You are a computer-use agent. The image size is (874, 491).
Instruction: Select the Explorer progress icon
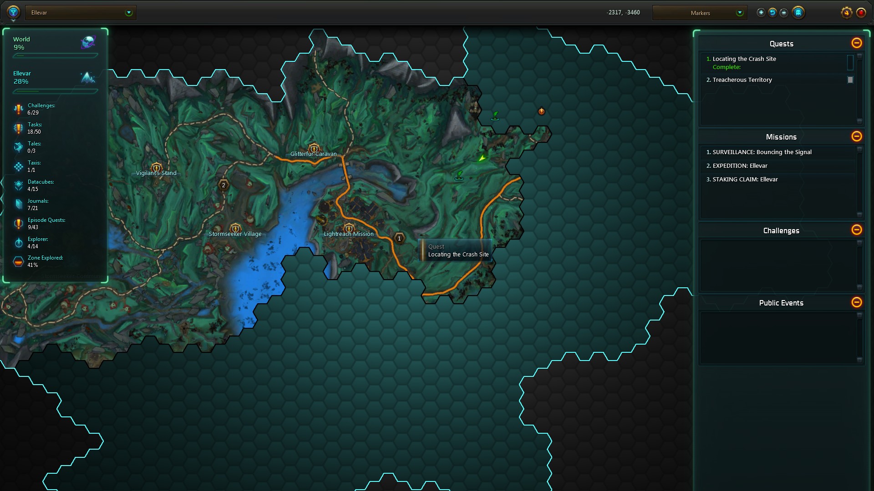coord(18,243)
